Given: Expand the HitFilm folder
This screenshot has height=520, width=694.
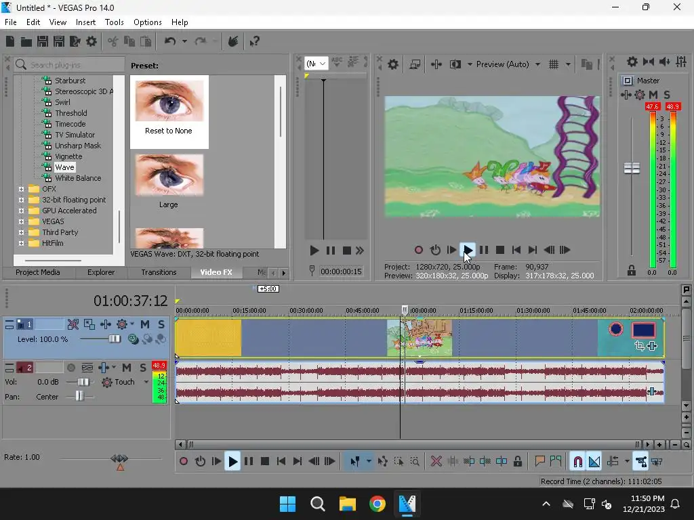Looking at the screenshot, I should 21,243.
